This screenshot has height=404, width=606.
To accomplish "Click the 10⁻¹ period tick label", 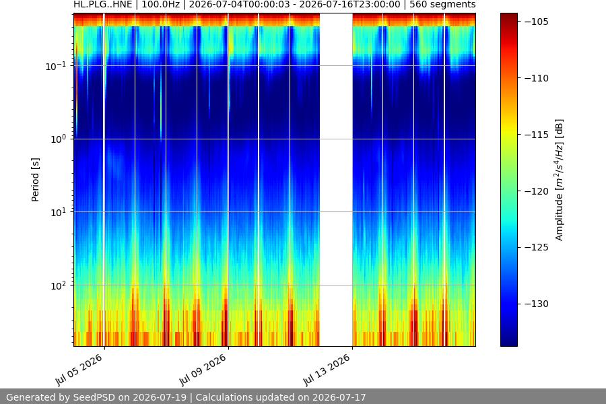I will (55, 66).
